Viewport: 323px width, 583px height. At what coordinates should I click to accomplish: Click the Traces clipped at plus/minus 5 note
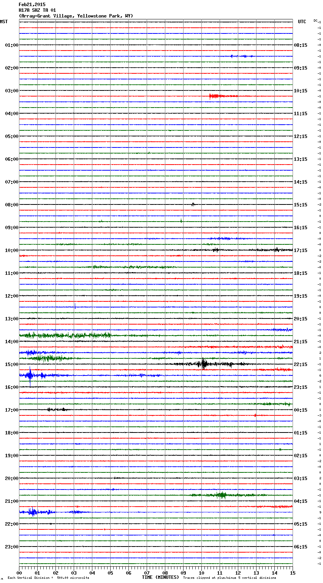tap(230, 578)
